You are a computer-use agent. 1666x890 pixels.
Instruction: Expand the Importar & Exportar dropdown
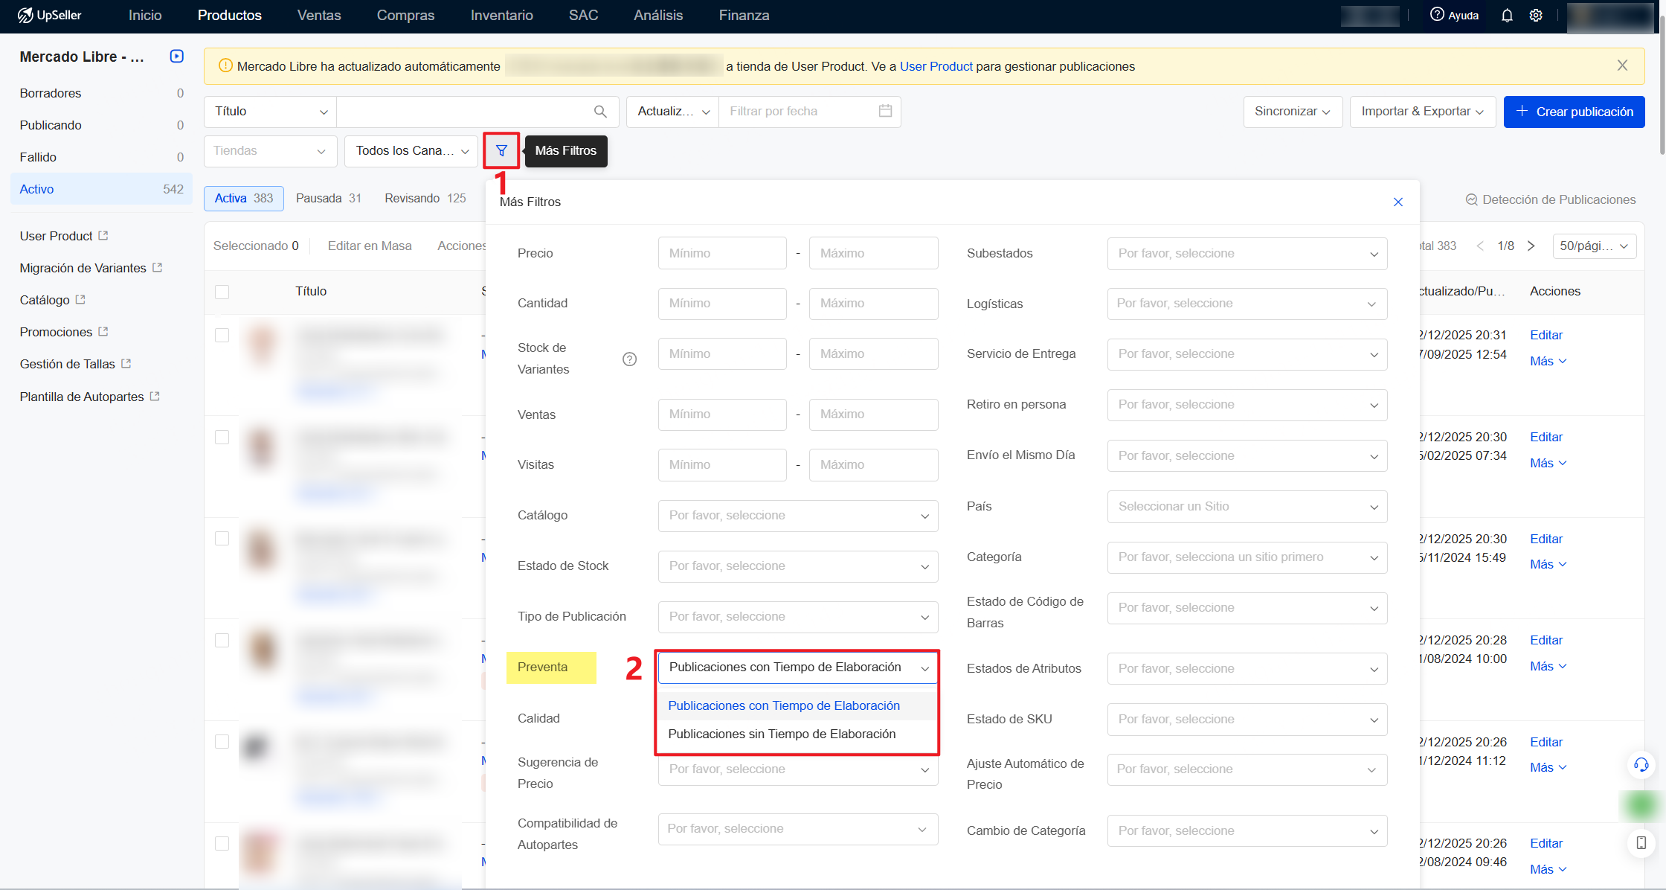tap(1422, 112)
